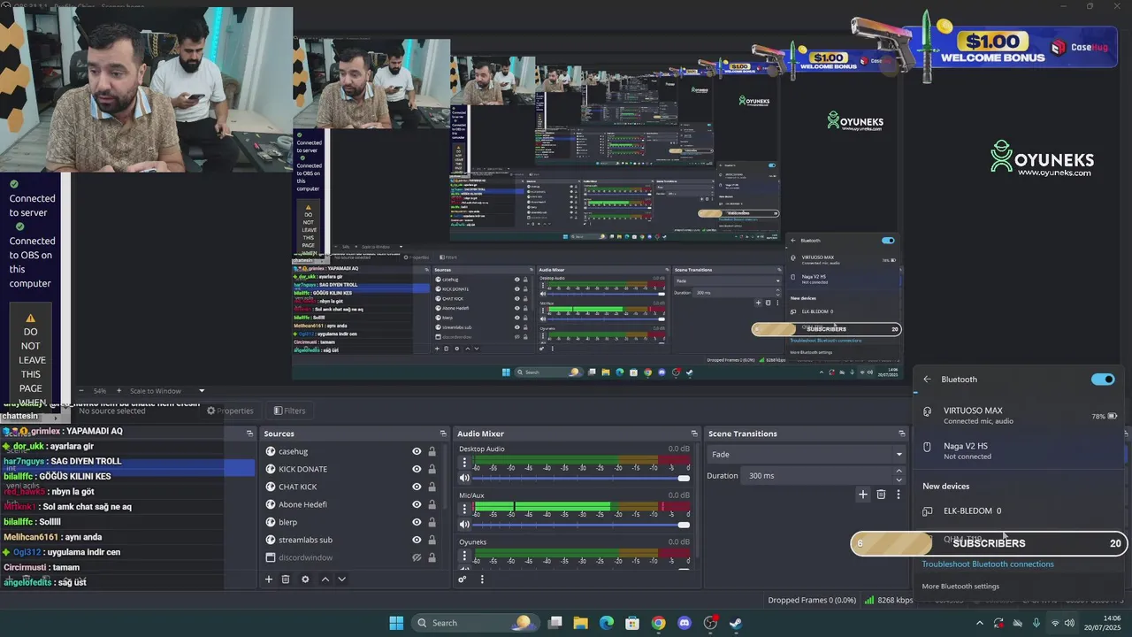Open Steam from taskbar

click(735, 623)
